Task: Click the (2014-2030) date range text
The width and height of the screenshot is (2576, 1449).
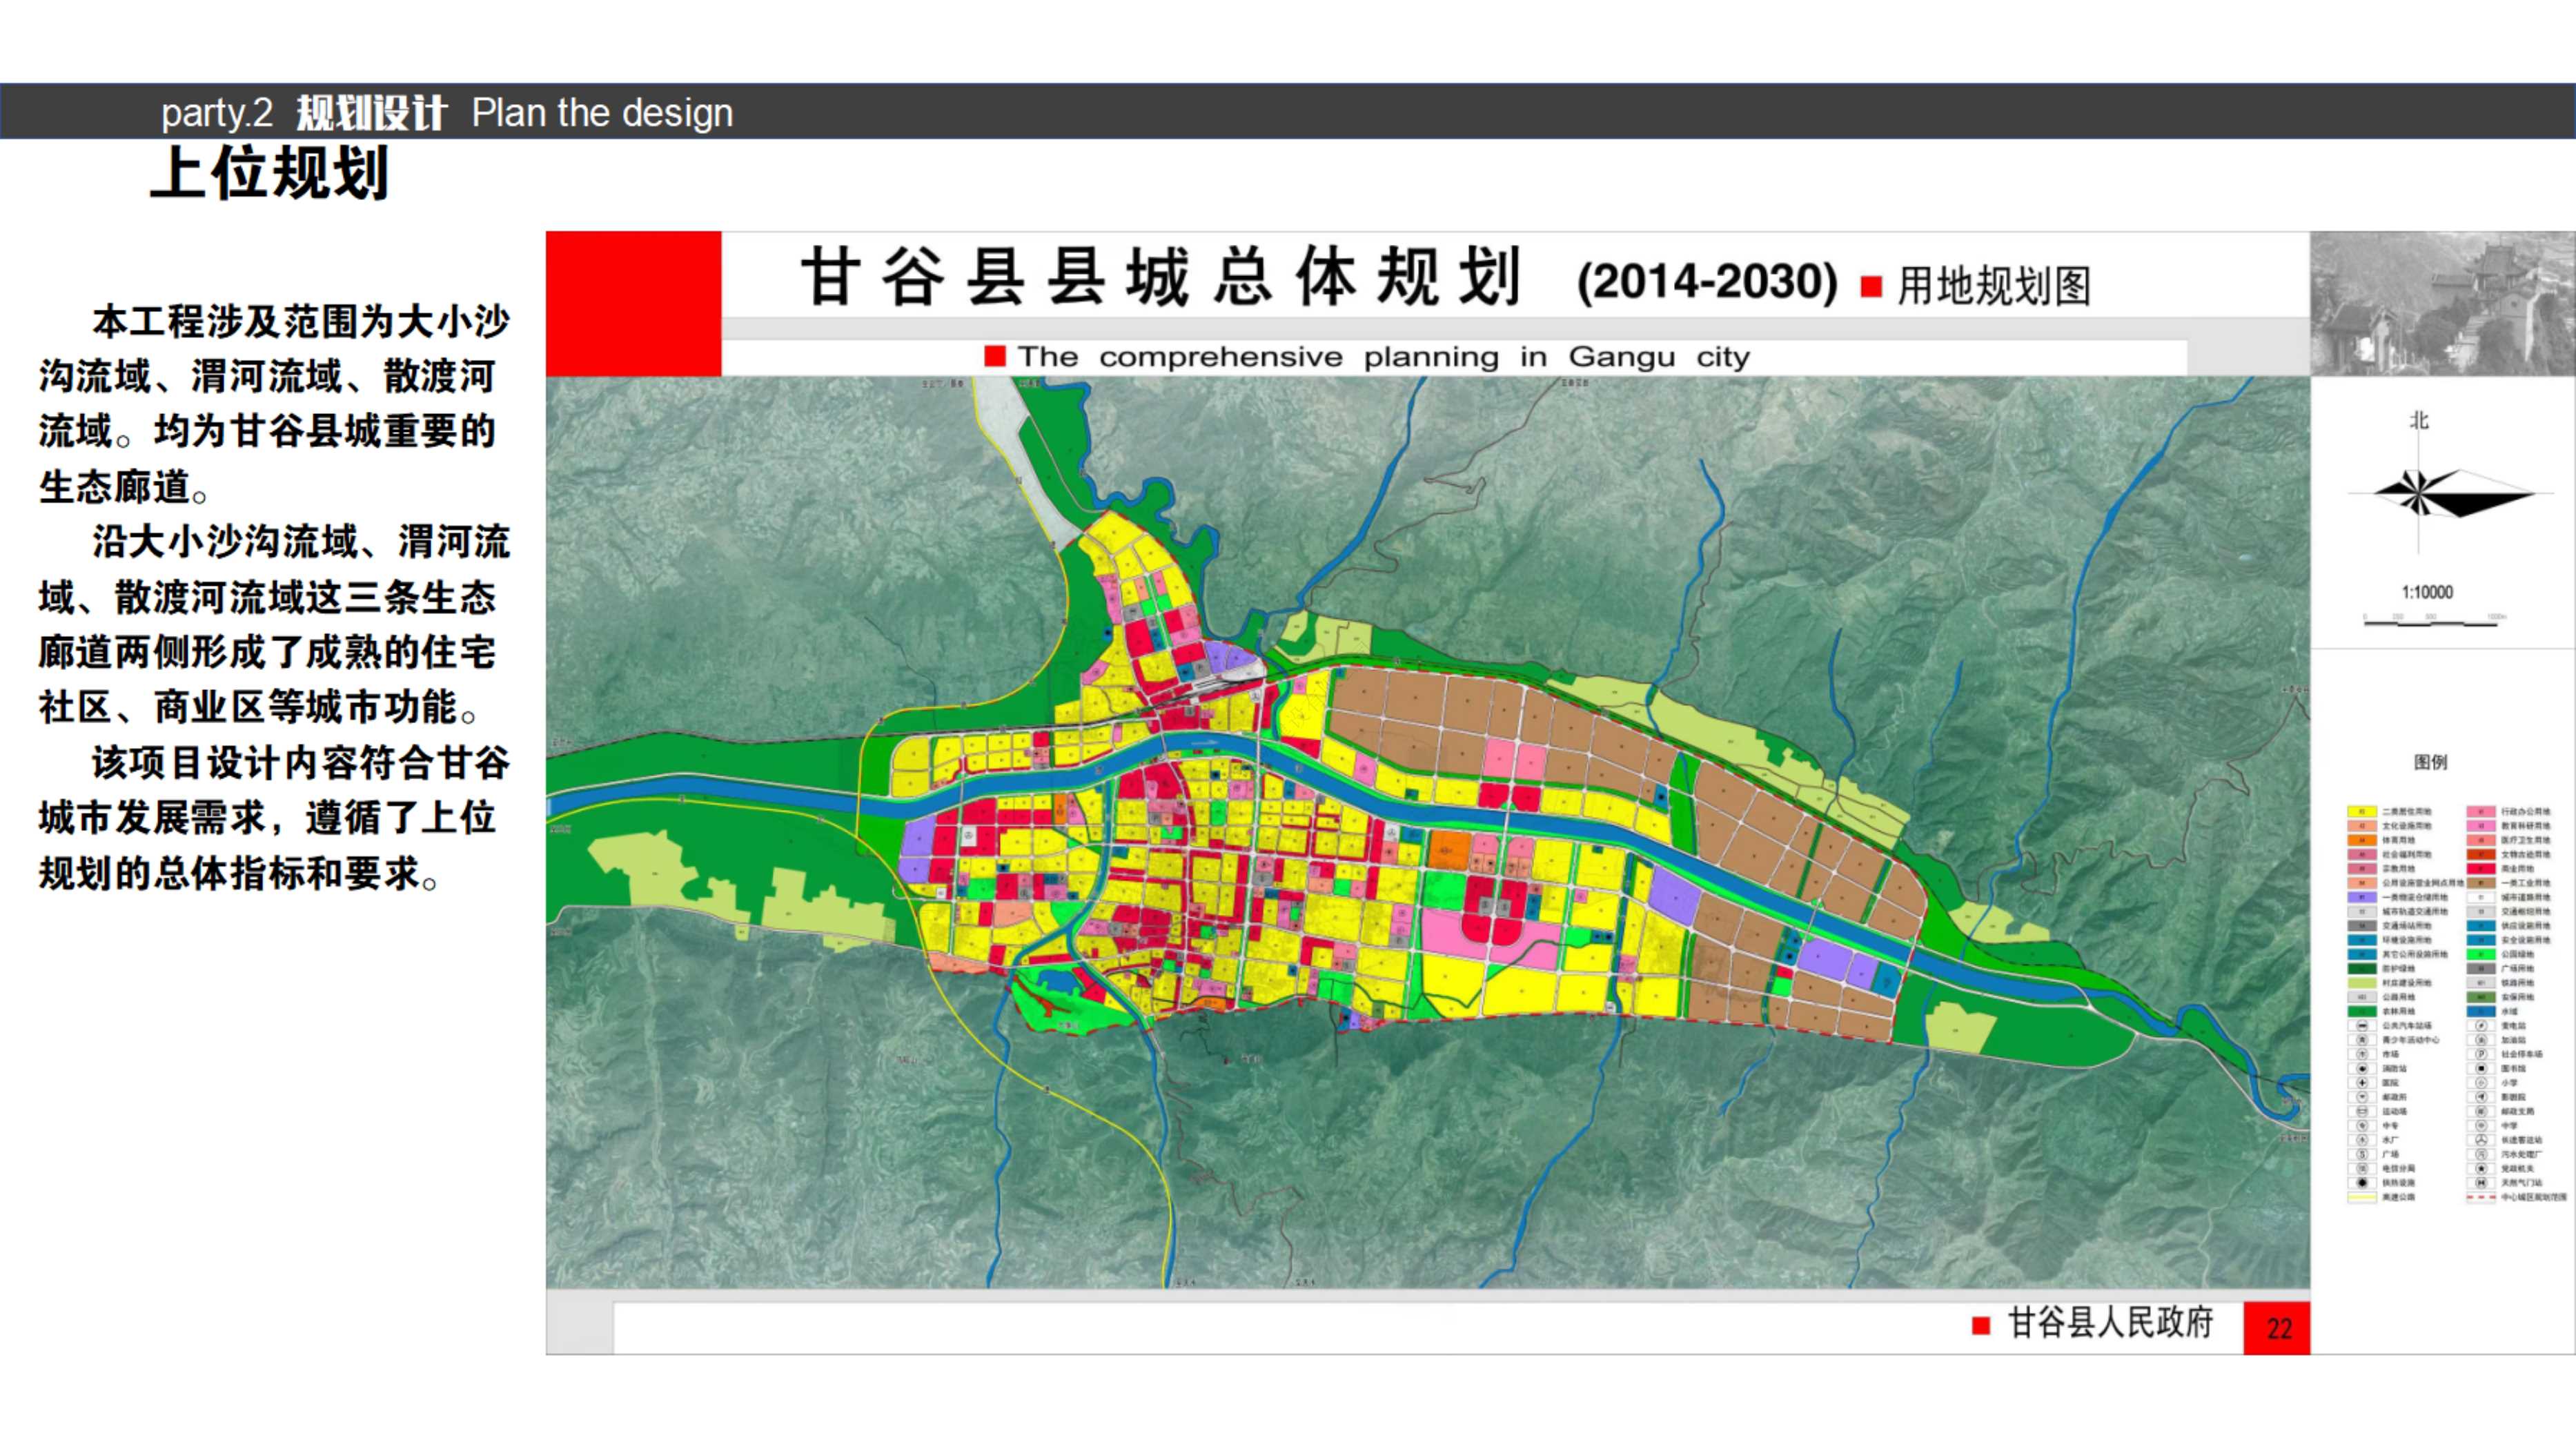Action: pos(1707,282)
